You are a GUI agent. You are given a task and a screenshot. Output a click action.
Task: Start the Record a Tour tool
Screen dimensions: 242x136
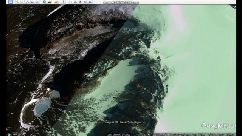pyautogui.click(x=37, y=2)
